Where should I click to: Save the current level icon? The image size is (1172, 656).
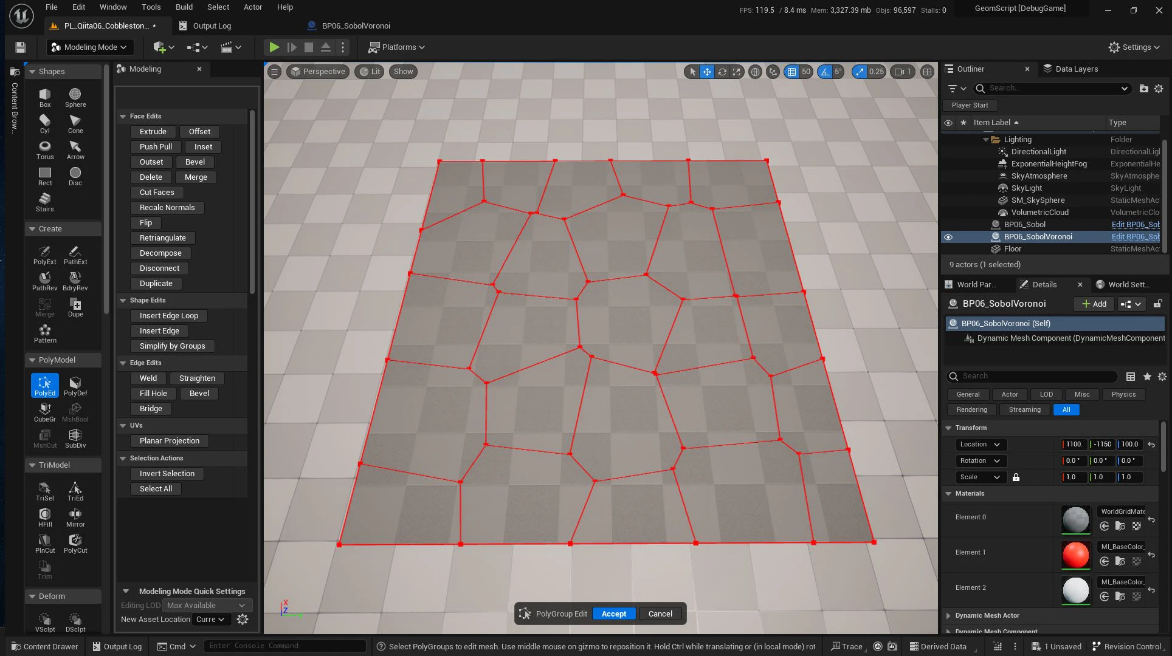pos(21,47)
